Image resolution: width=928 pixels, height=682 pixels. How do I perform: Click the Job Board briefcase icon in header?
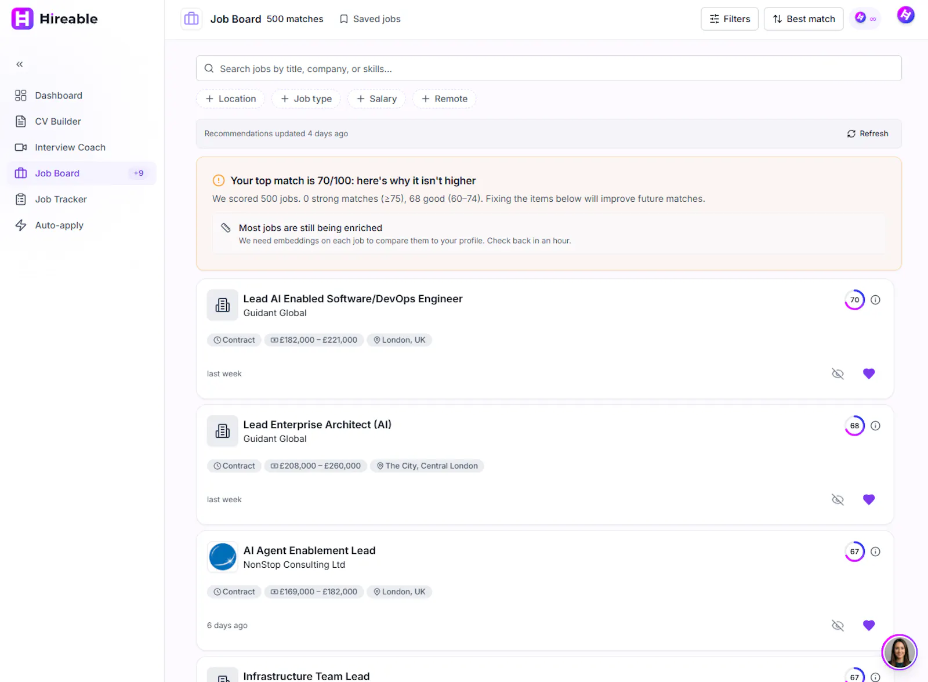coord(191,19)
